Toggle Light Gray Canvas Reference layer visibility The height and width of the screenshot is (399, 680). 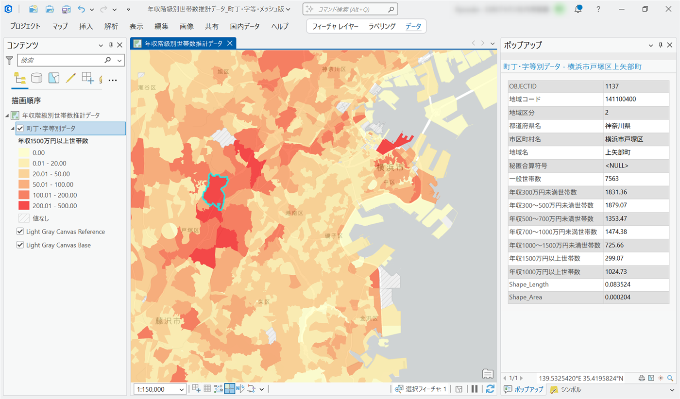pyautogui.click(x=20, y=232)
